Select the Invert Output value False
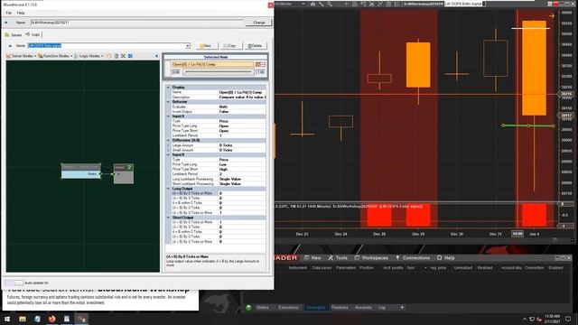Image resolution: width=578 pixels, height=325 pixels. (x=224, y=111)
